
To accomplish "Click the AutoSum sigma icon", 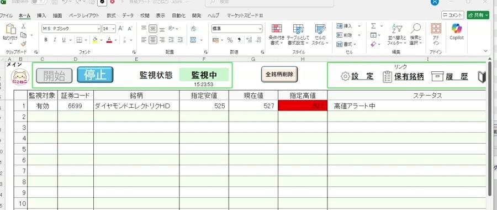I will click(x=373, y=26).
